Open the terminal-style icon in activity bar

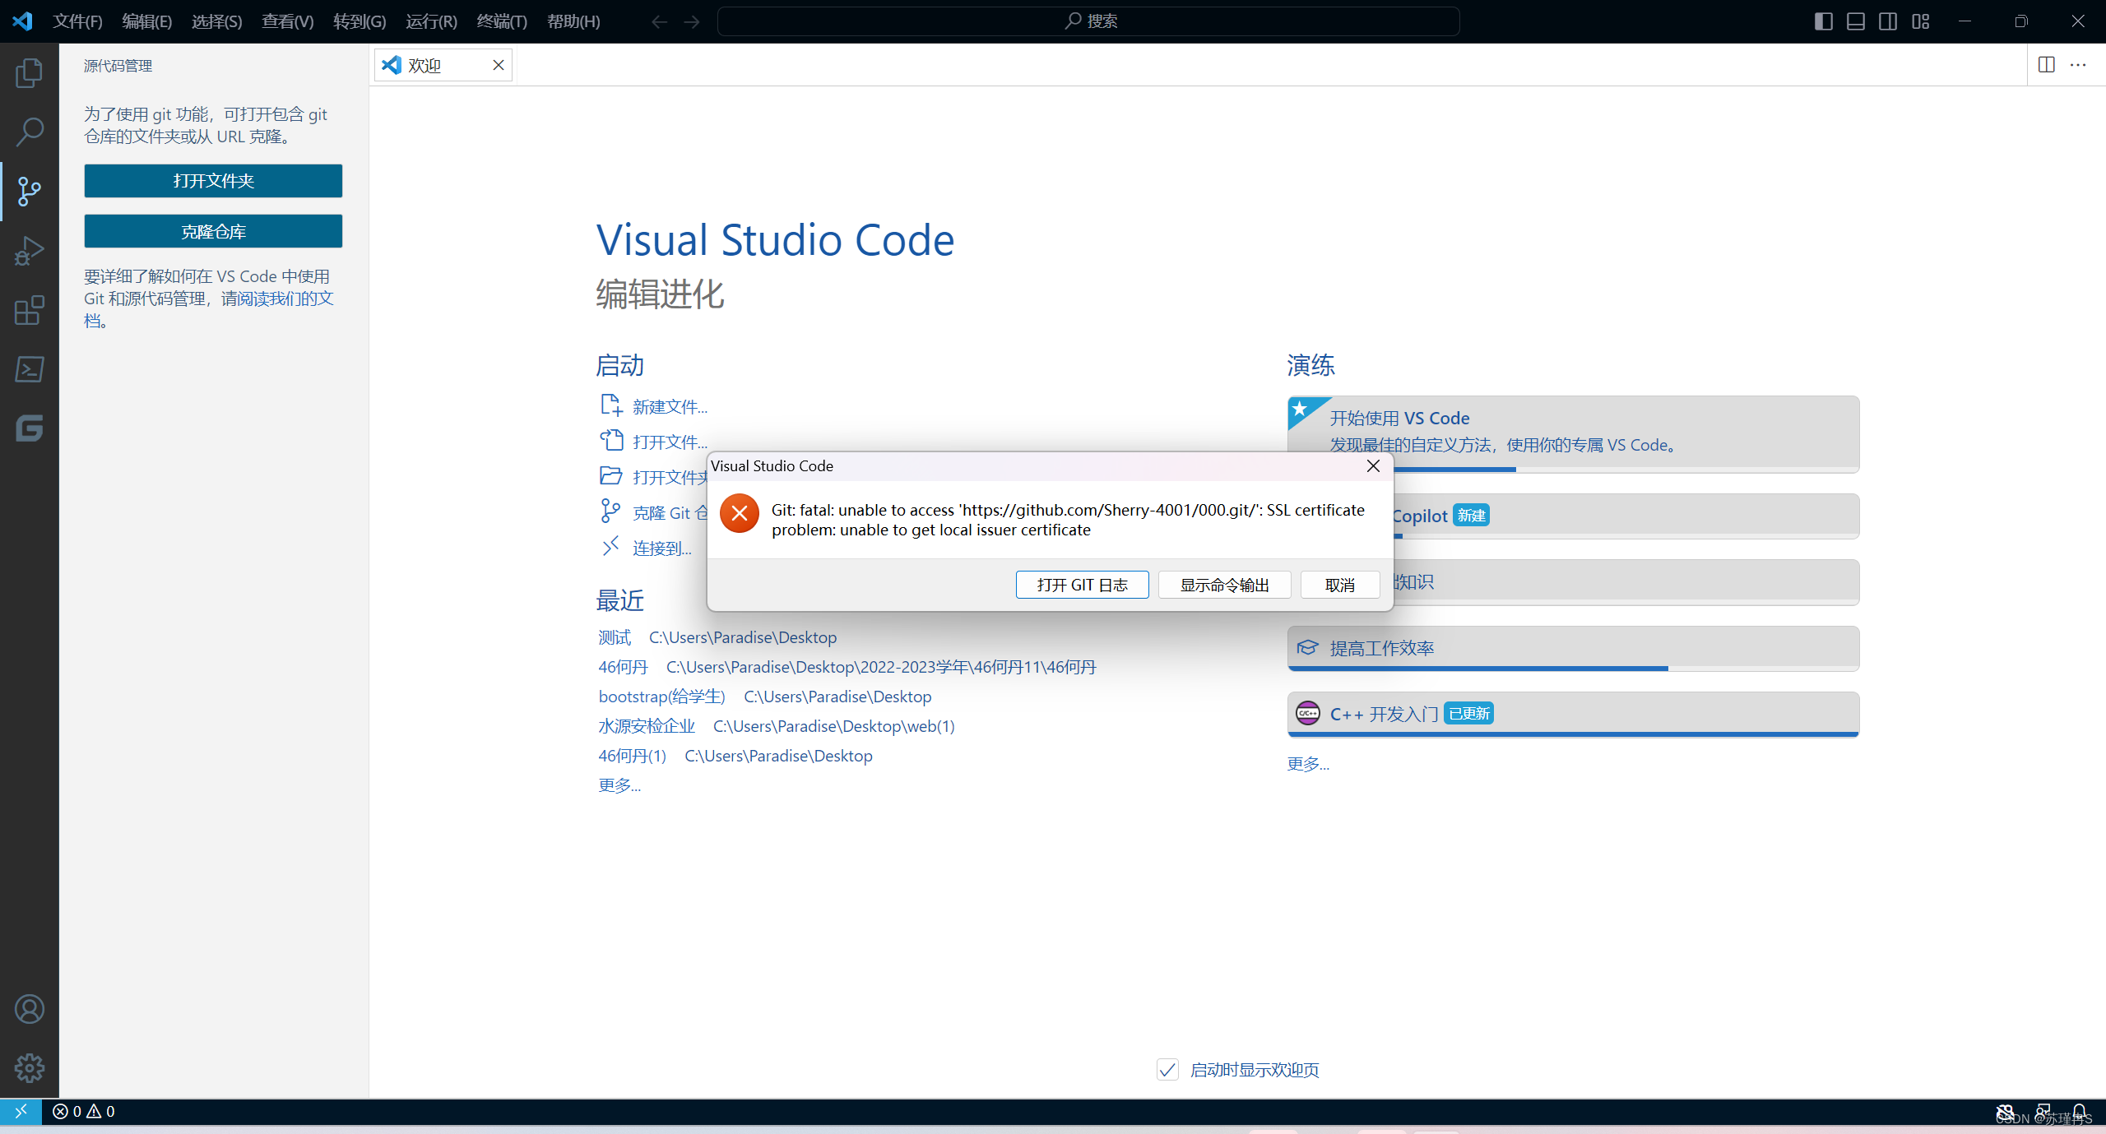[30, 369]
